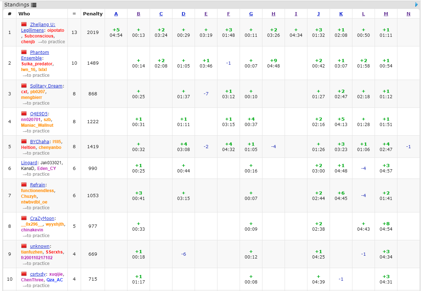Viewport: 421px width, 291px height.
Task: Click Phantom Ensemble's +9 result on problem H
Action: click(x=274, y=61)
